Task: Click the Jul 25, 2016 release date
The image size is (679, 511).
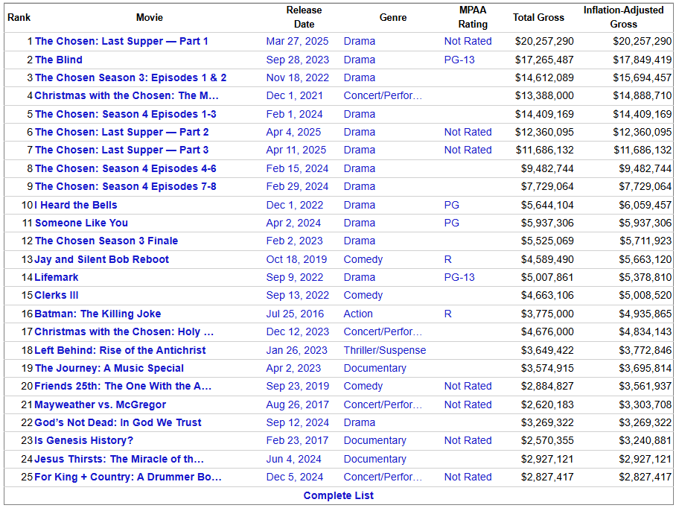Action: 295,314
